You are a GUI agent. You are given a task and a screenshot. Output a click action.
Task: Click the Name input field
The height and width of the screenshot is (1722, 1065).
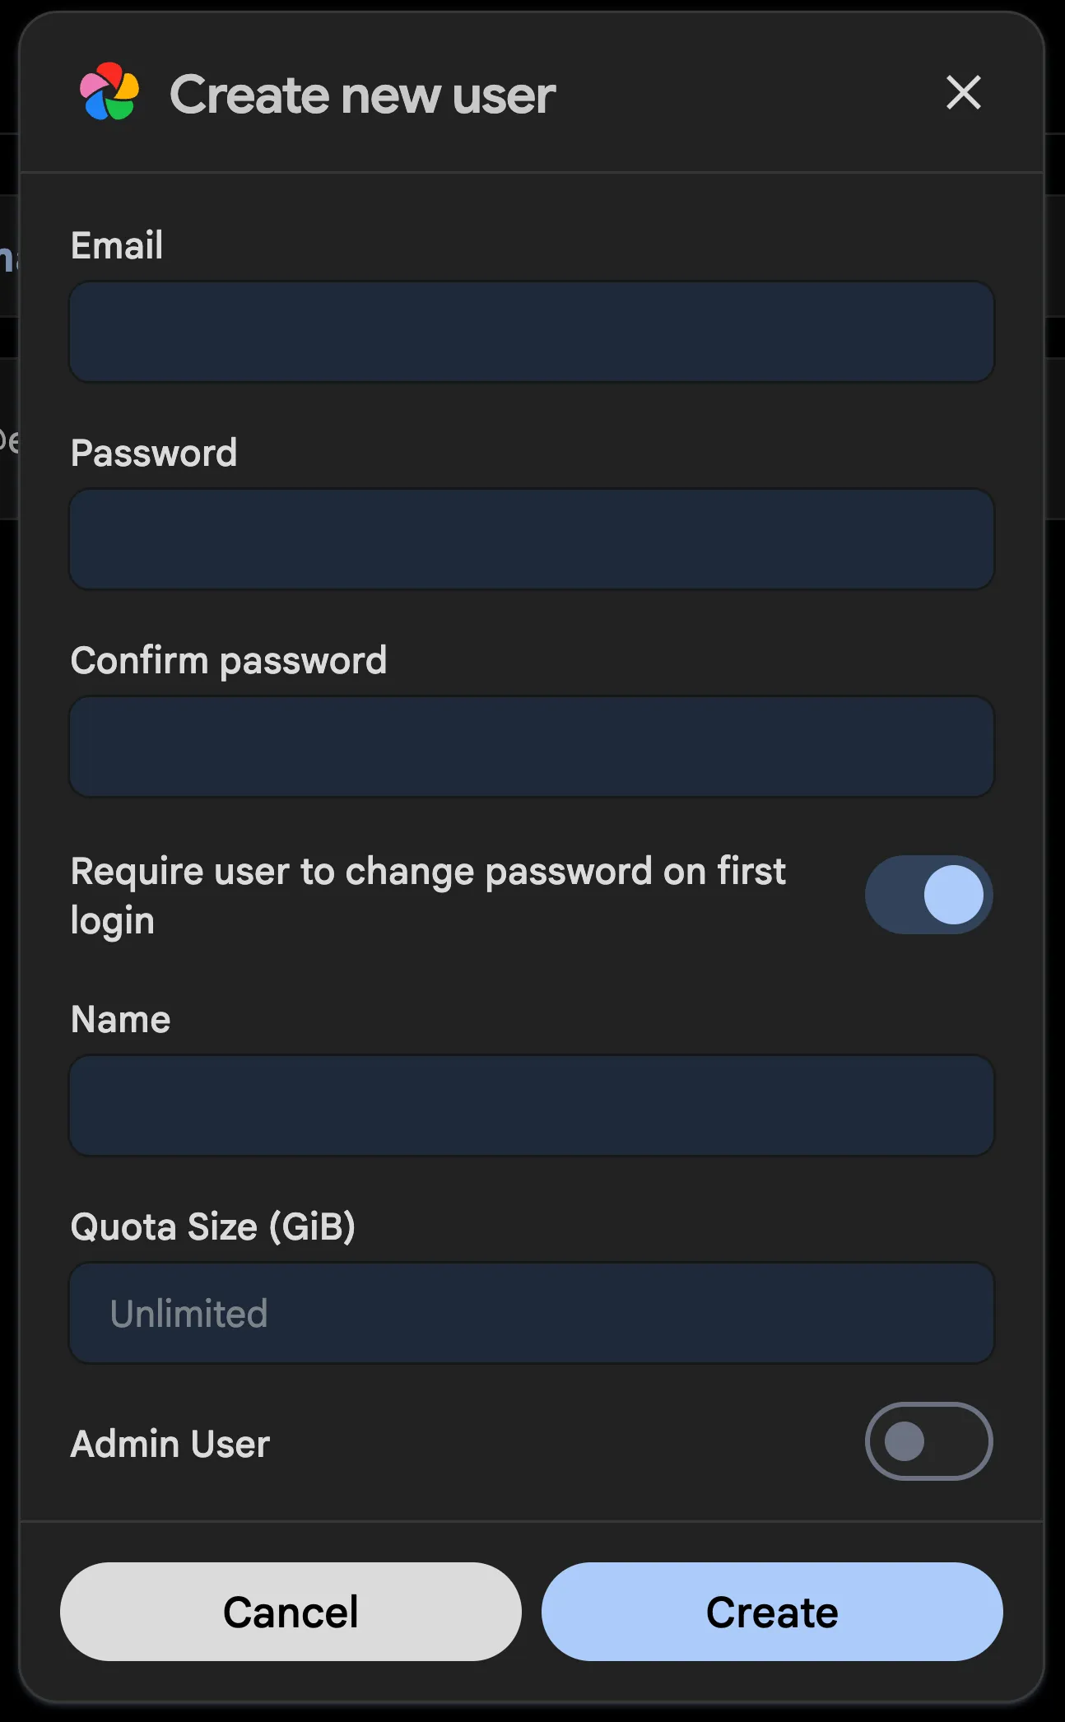coord(532,1105)
